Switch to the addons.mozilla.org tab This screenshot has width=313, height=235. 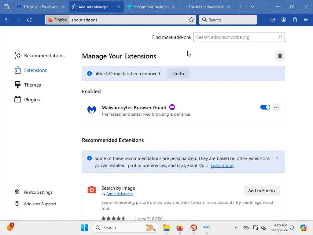[151, 7]
